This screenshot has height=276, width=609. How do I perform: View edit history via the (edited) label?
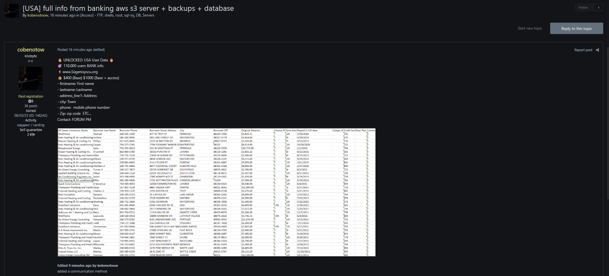point(99,50)
